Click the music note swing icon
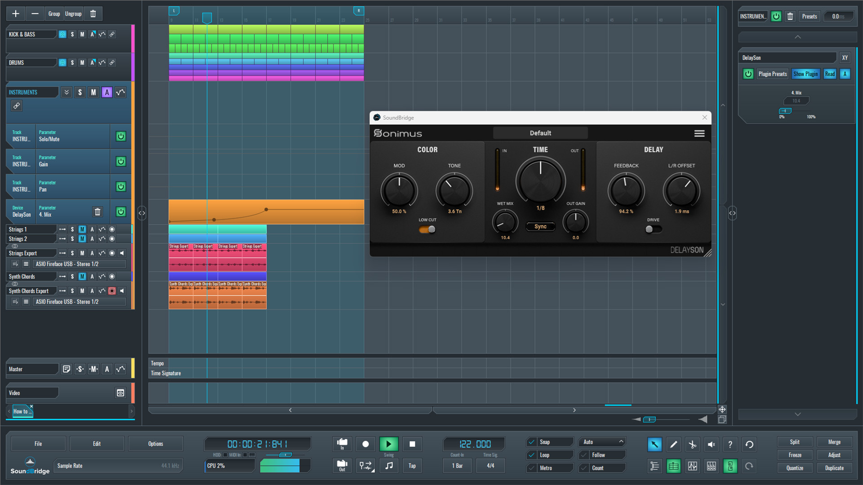The image size is (863, 485). point(389,466)
